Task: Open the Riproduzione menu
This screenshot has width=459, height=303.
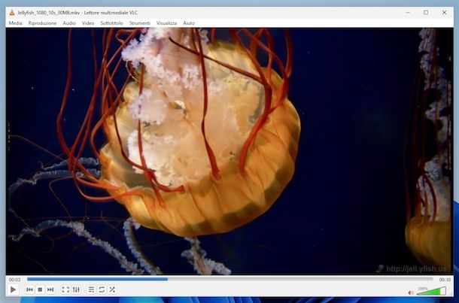Action: [x=42, y=23]
